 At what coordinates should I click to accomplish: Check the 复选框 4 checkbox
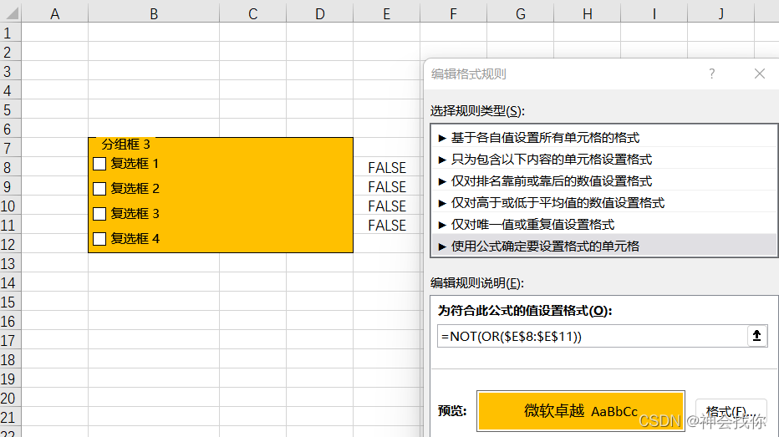pos(99,239)
